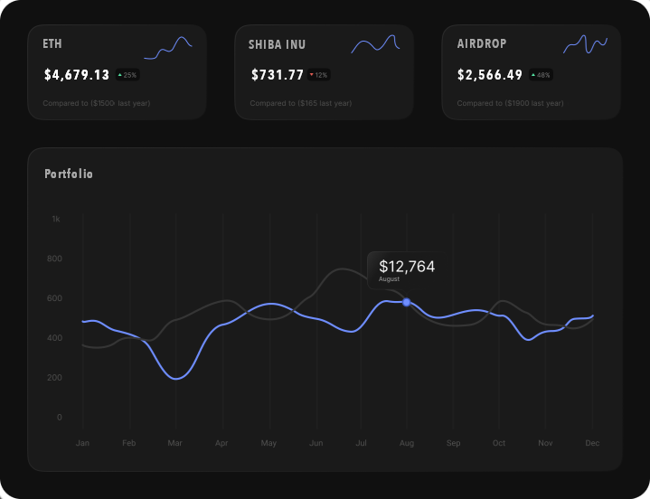Viewport: 650px width, 499px height.
Task: Click ETH comparison text for last year
Action: (96, 103)
